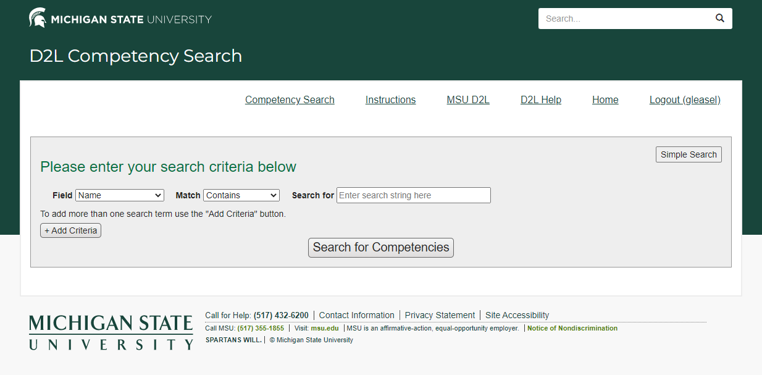Open the D2L Help menu link

tap(541, 100)
